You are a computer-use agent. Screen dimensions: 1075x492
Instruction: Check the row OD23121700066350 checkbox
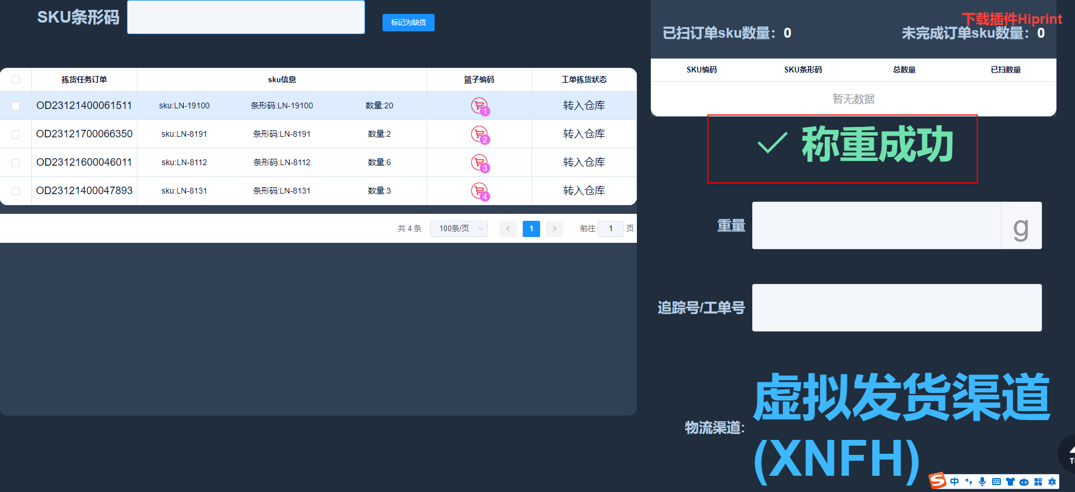[x=16, y=134]
